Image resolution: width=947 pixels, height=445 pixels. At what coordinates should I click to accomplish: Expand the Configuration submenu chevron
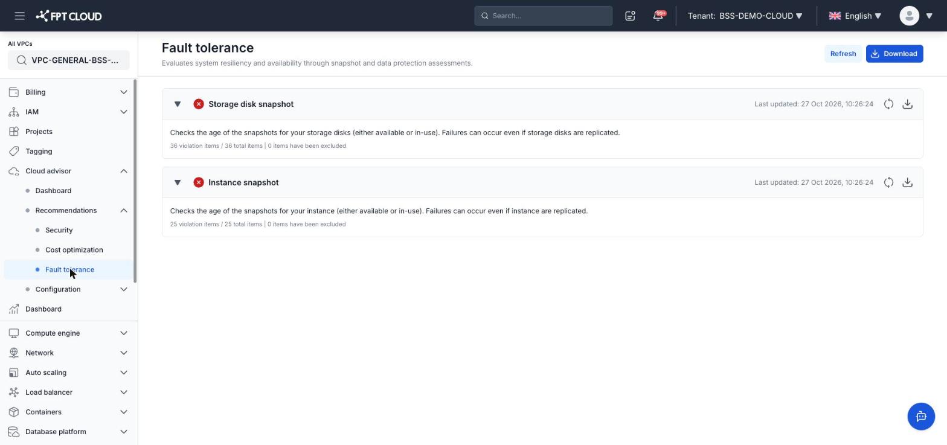(124, 289)
